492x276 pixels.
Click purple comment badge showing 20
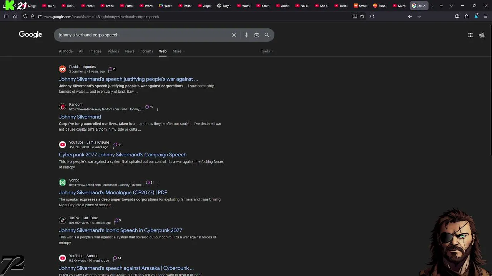pos(112,69)
